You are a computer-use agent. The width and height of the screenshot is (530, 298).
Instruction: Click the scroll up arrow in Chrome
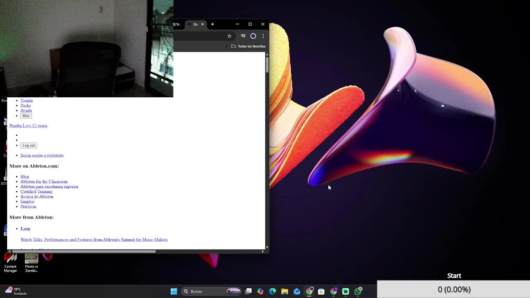click(267, 54)
